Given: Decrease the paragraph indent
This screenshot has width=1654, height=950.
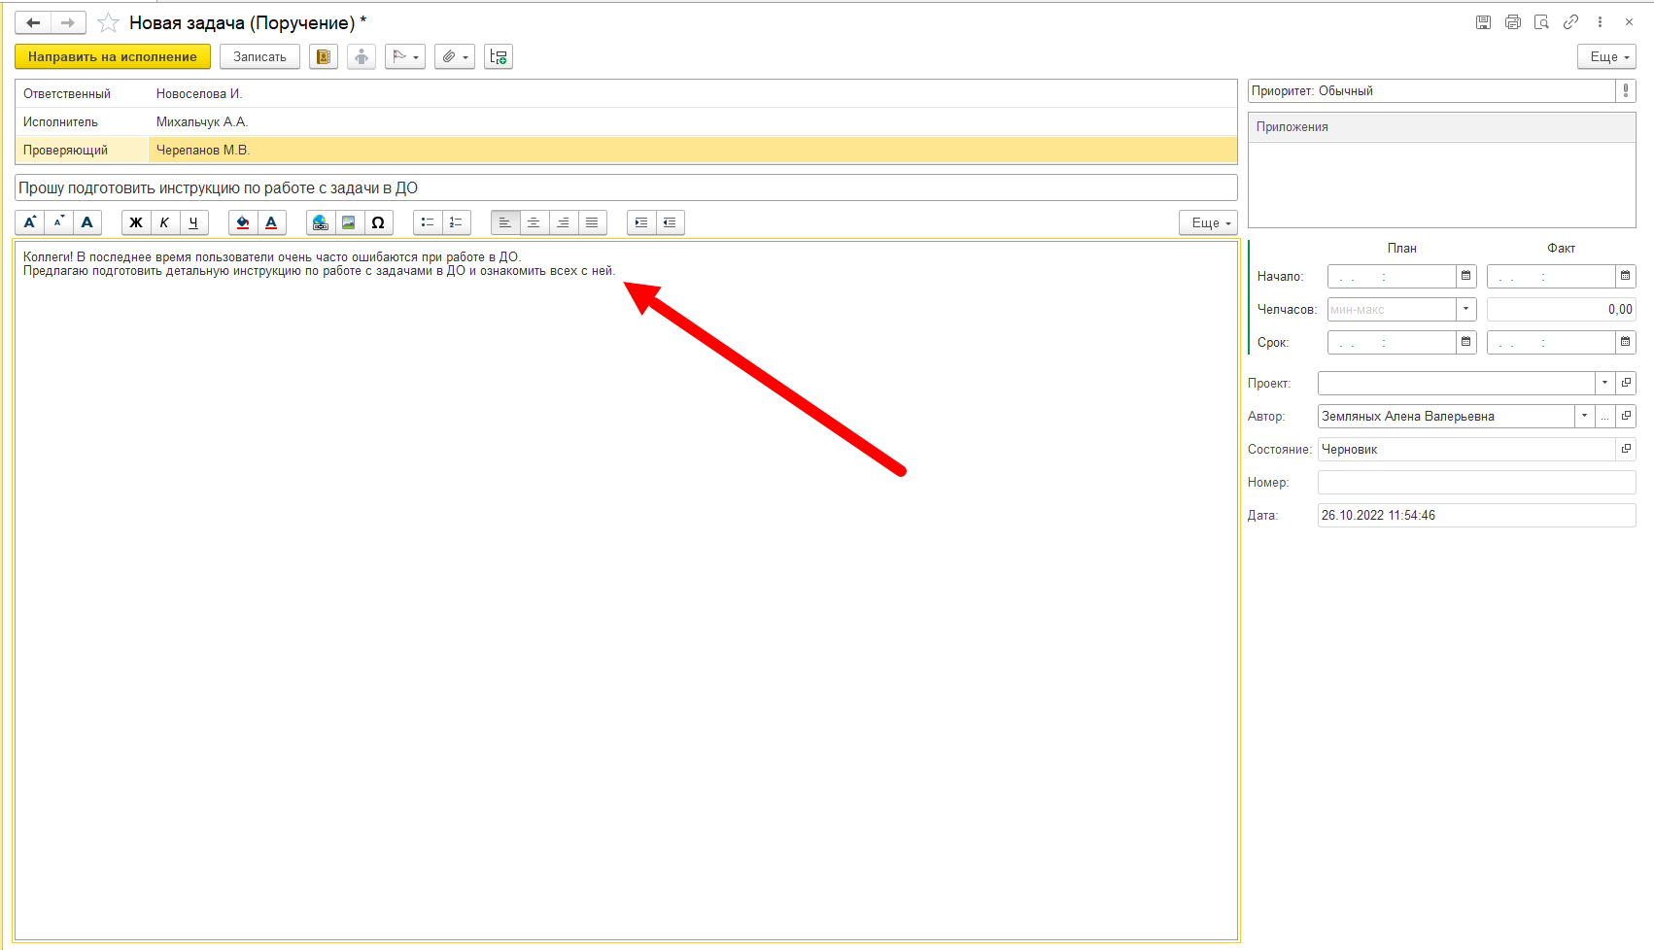Looking at the screenshot, I should [670, 222].
